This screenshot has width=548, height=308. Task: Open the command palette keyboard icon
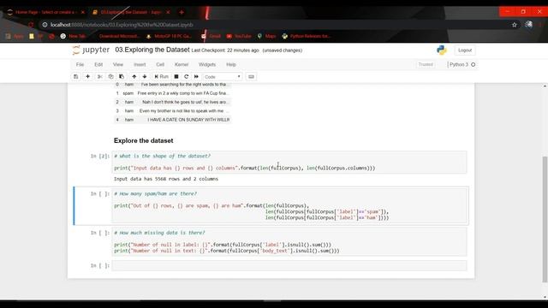pos(251,76)
